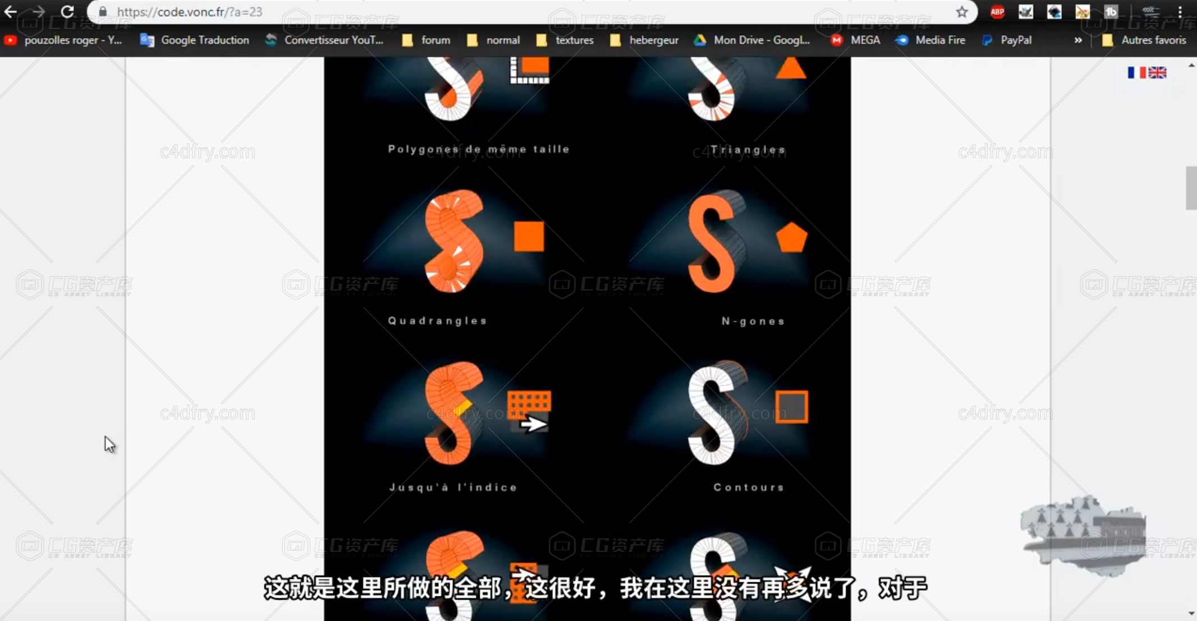The height and width of the screenshot is (621, 1197).
Task: Click the Jusqu'à l'indice S illustration
Action: point(453,413)
